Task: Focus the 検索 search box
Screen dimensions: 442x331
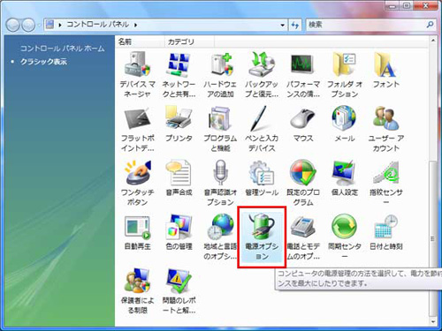Action: pos(365,25)
